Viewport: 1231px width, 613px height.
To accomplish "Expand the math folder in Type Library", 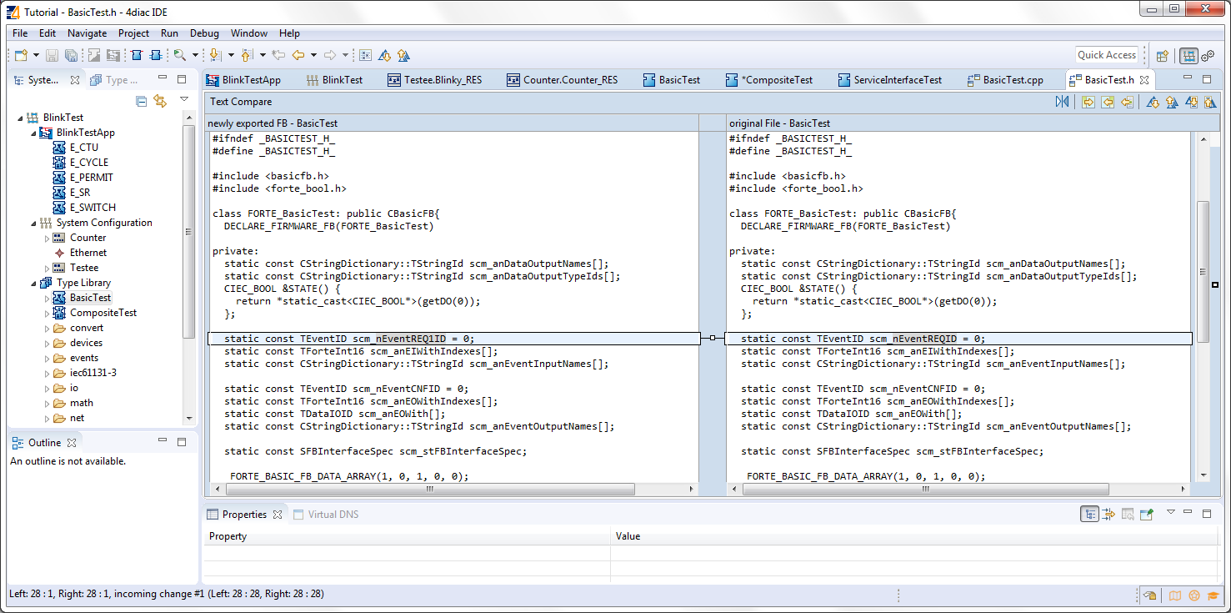I will (x=48, y=403).
